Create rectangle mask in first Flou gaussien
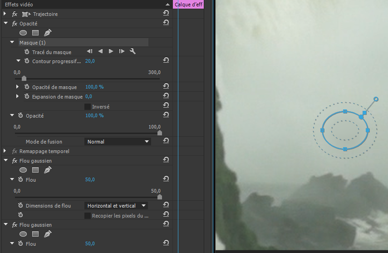 (x=35, y=170)
